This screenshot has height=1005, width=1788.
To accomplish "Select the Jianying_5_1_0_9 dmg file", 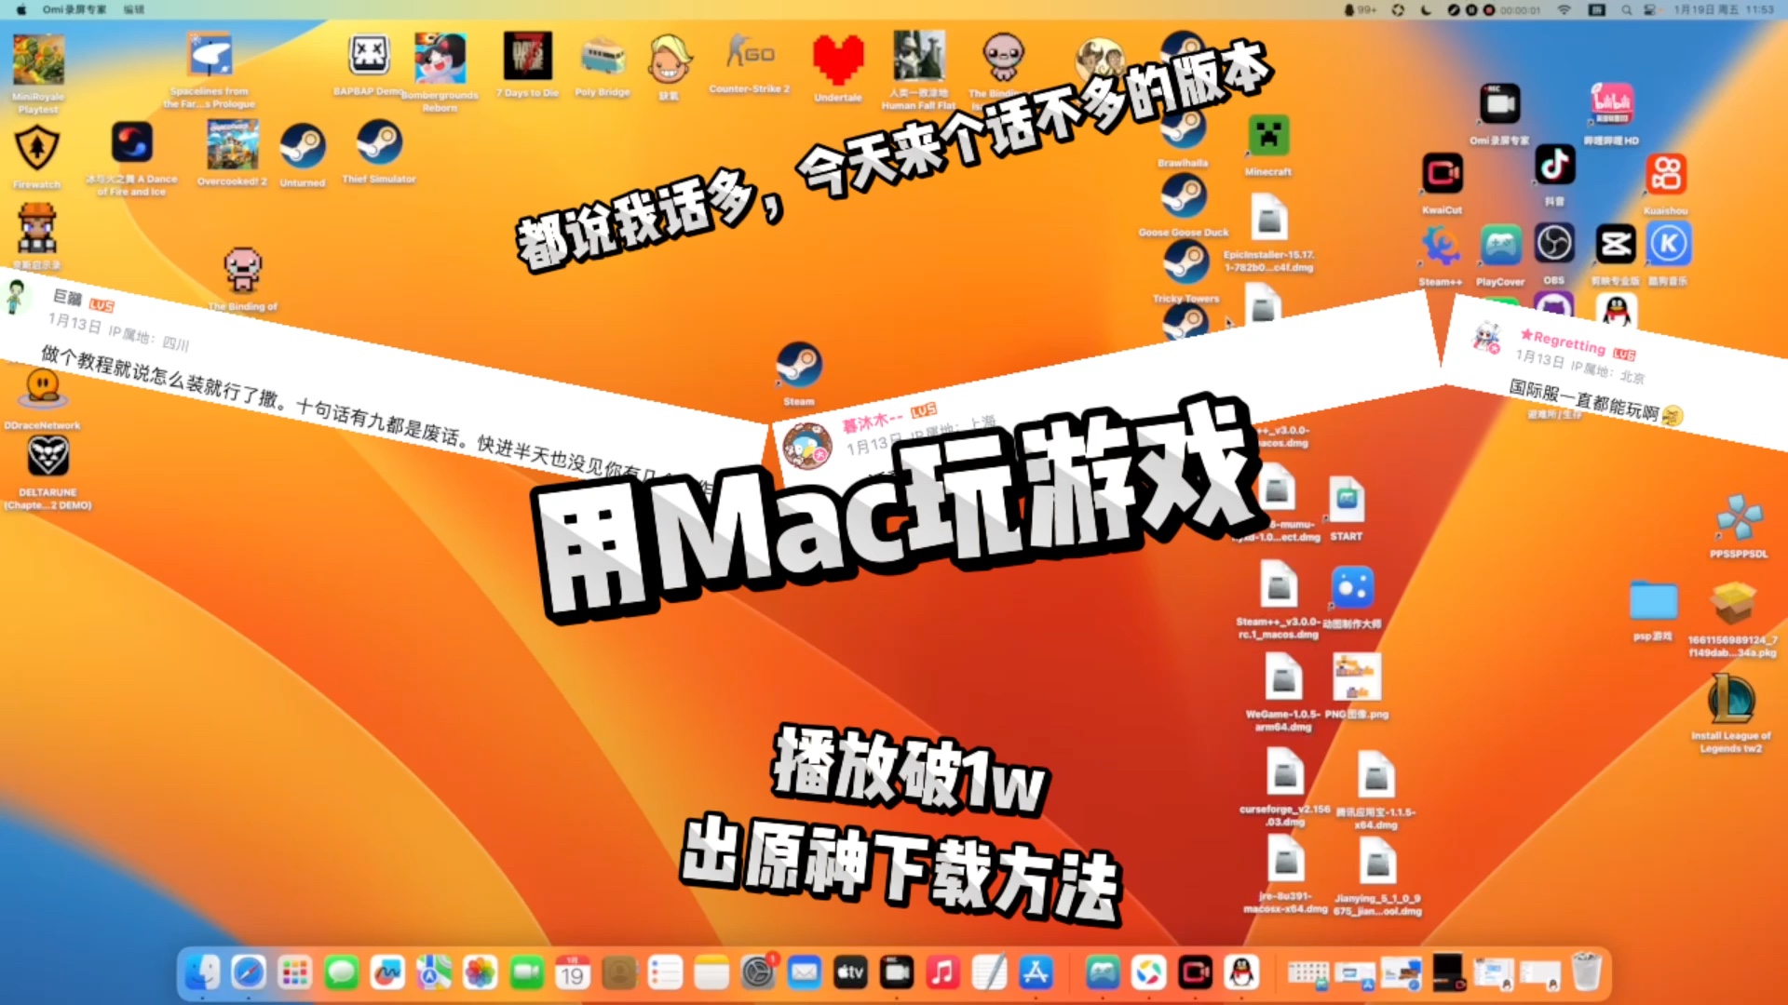I will (1377, 861).
